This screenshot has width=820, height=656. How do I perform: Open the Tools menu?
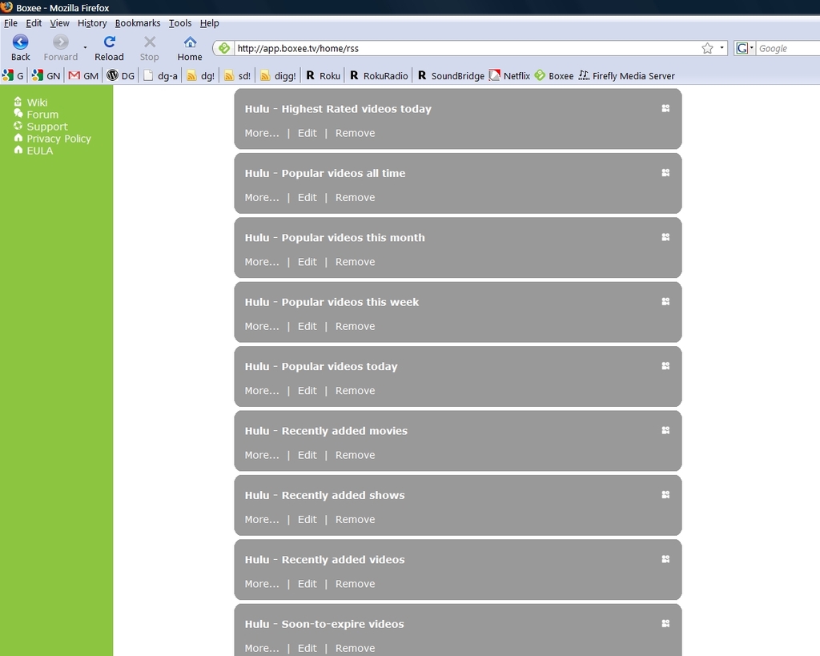(180, 23)
